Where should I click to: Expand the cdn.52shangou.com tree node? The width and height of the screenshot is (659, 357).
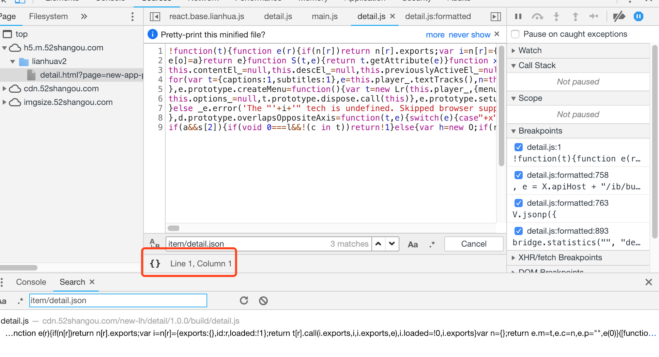click(x=4, y=89)
